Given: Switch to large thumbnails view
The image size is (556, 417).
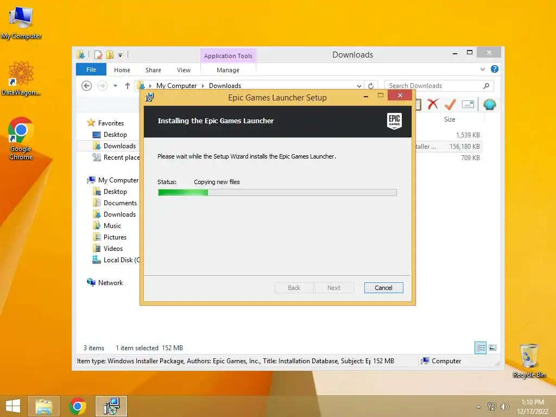Looking at the screenshot, I should 492,347.
